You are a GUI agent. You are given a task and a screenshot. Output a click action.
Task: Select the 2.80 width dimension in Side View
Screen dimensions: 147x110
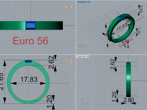129,100
